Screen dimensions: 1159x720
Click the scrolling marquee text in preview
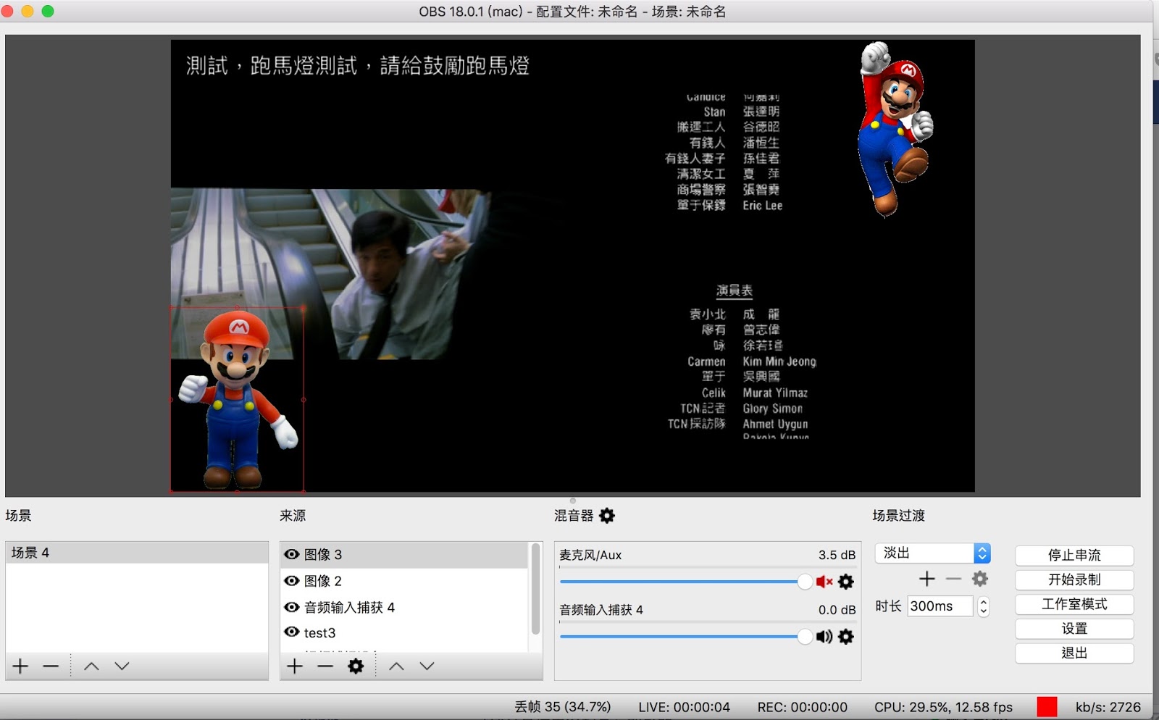click(x=358, y=66)
